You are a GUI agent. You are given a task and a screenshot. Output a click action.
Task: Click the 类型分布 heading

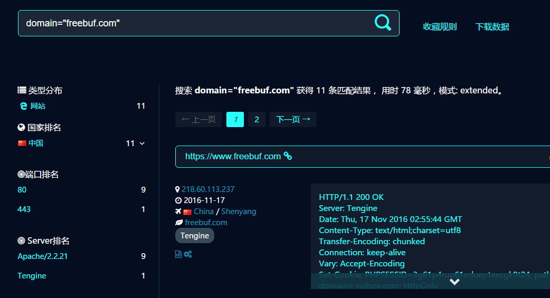(40, 90)
